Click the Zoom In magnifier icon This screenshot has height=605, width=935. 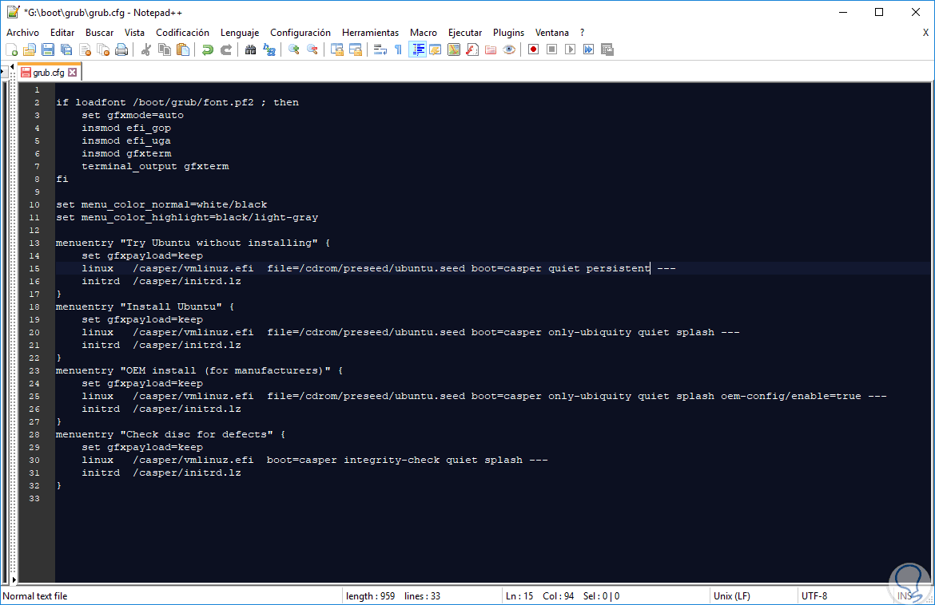[293, 50]
